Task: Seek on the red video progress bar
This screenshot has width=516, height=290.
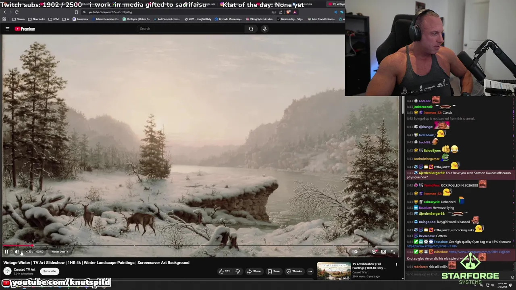Action: pos(200,245)
